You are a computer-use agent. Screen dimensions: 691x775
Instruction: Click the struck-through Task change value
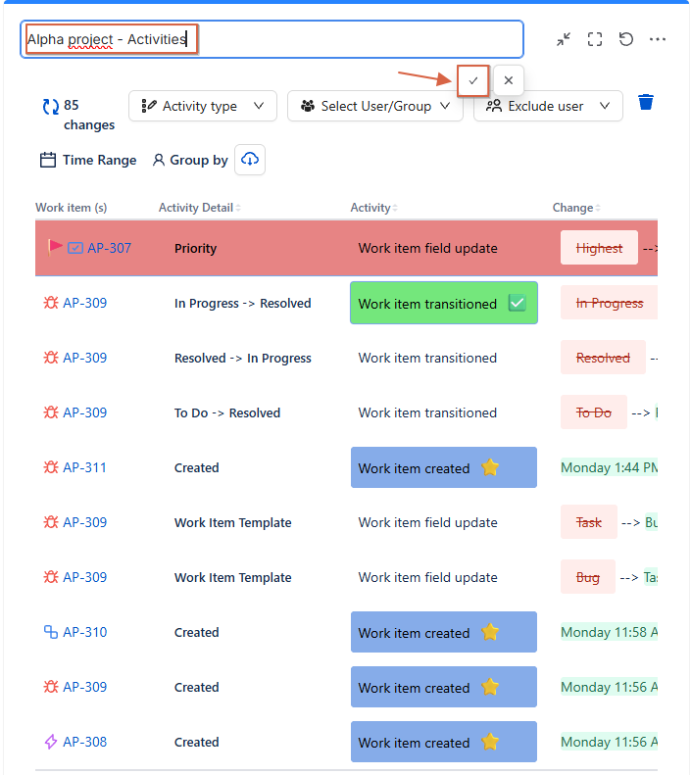[x=589, y=522]
